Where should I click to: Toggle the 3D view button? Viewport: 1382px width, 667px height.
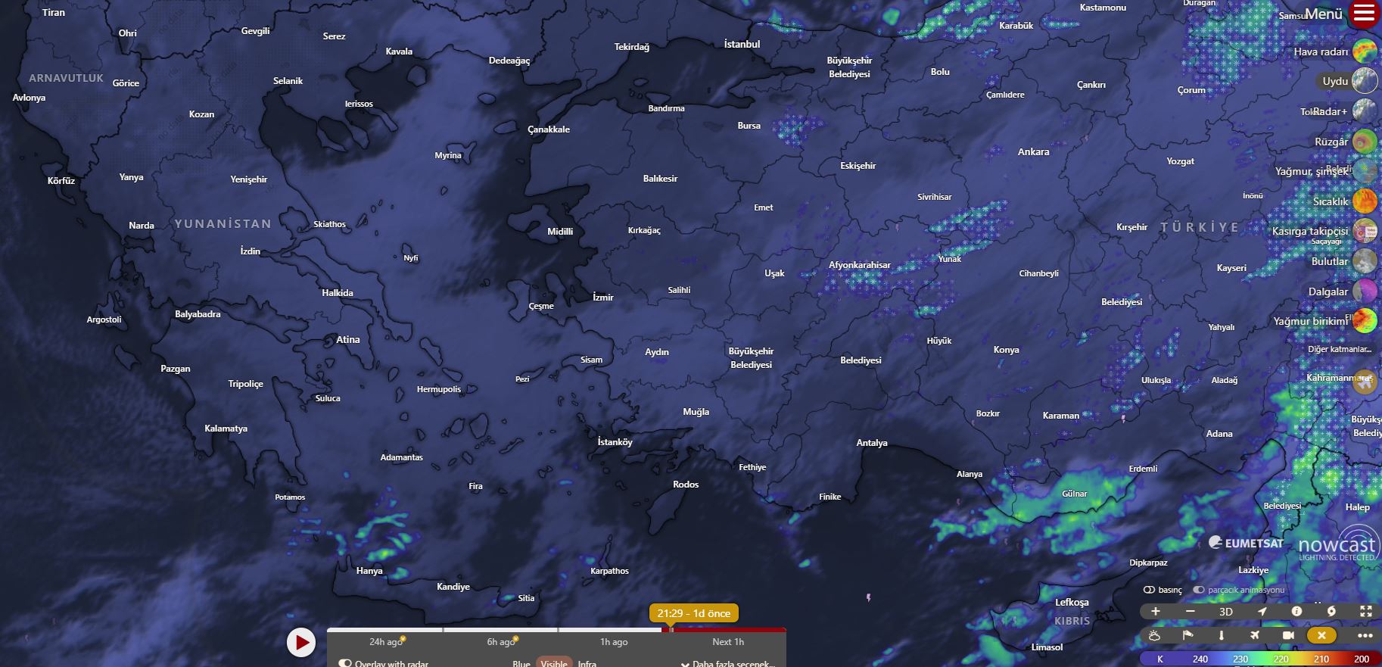[x=1226, y=612]
